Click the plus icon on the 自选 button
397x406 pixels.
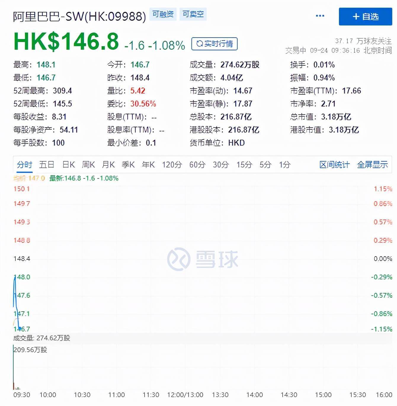(356, 17)
